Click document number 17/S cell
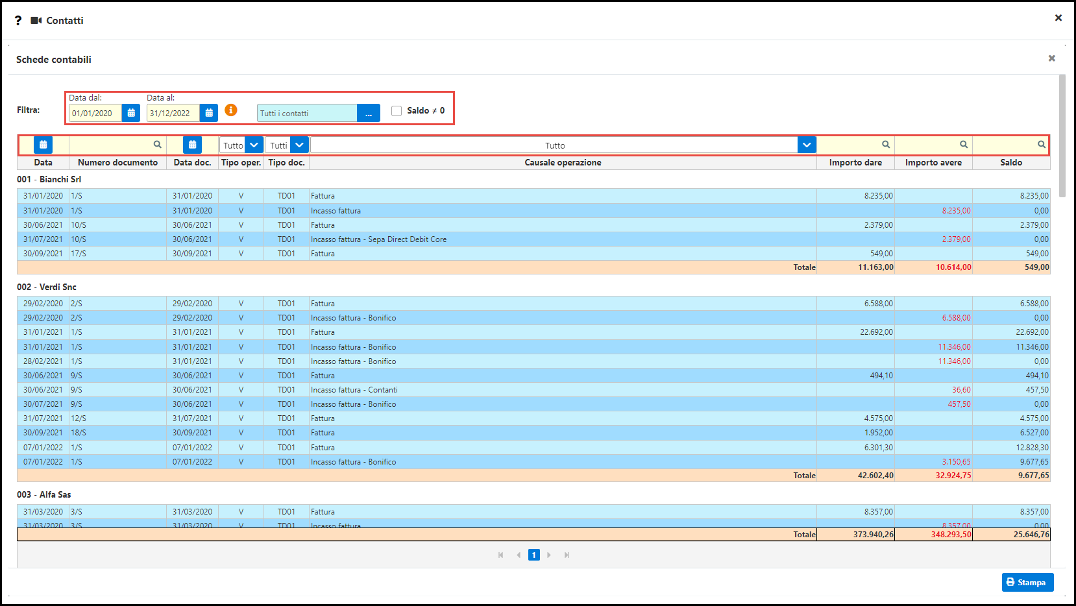The image size is (1076, 606). coord(117,254)
